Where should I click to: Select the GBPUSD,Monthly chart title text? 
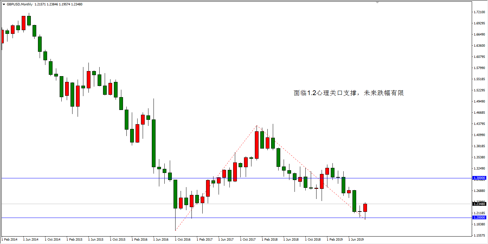point(19,4)
